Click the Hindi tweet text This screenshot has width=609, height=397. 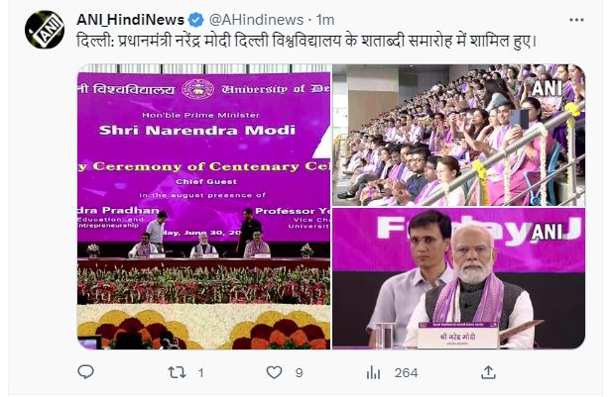[x=306, y=41]
